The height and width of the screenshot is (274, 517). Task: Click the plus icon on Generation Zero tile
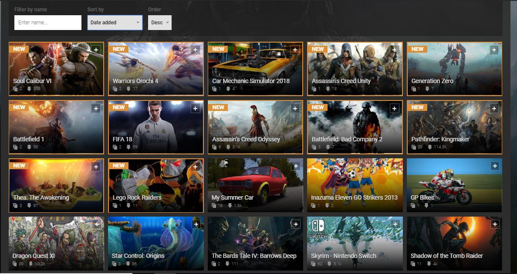[x=494, y=50]
